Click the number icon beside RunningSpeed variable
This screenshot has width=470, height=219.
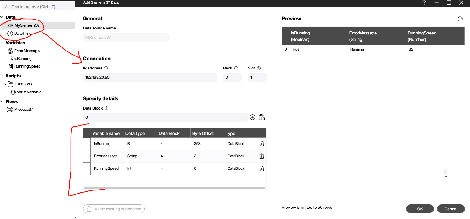[10, 66]
